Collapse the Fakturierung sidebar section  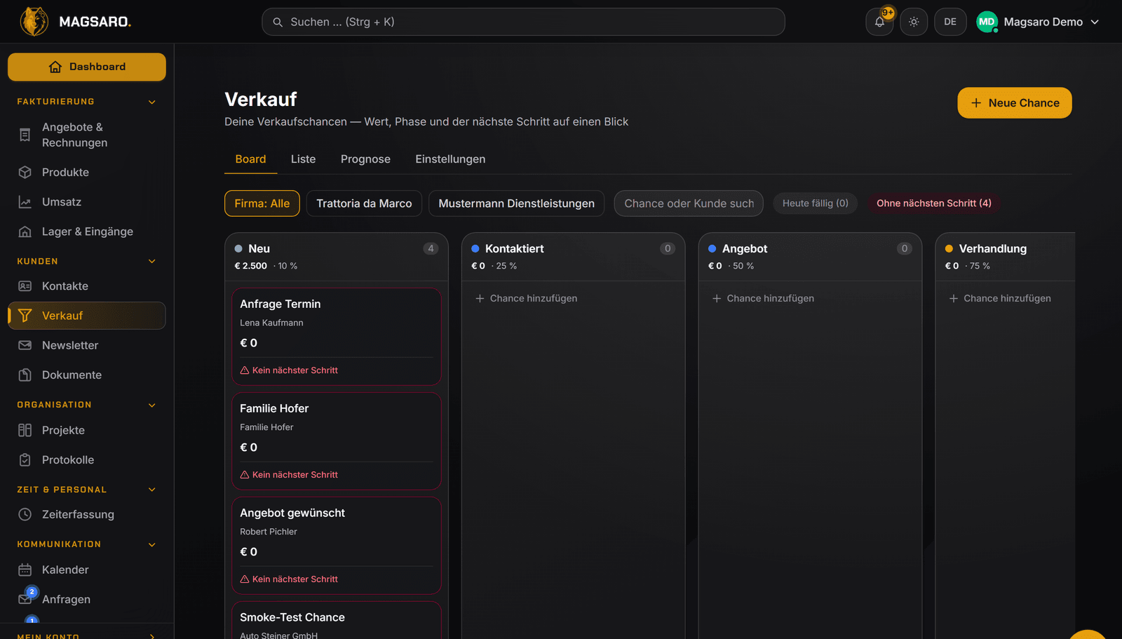[152, 102]
